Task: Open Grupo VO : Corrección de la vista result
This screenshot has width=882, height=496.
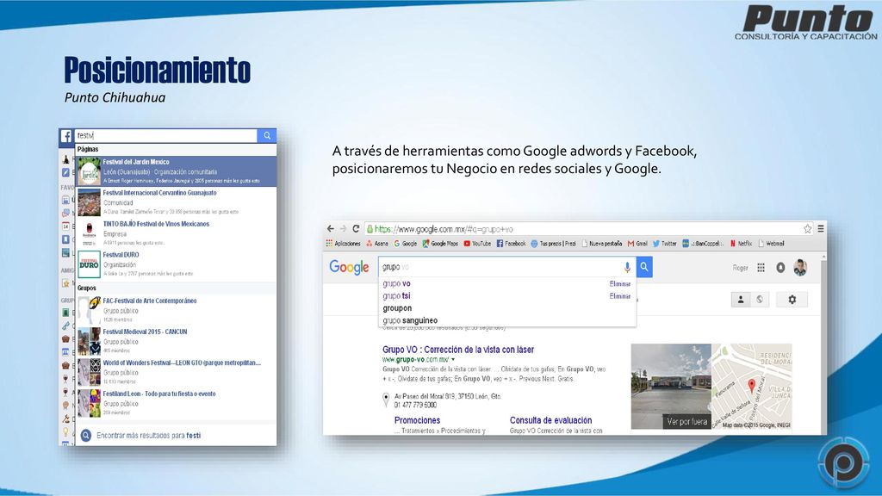Action: pos(458,350)
